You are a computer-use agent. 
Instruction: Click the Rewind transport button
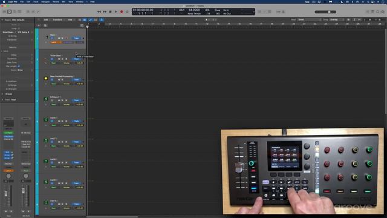99,12
